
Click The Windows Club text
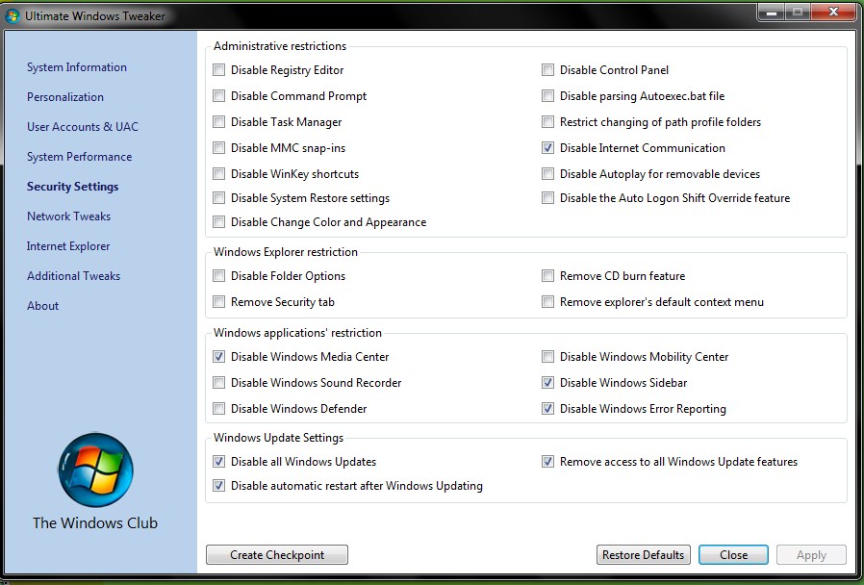click(95, 522)
